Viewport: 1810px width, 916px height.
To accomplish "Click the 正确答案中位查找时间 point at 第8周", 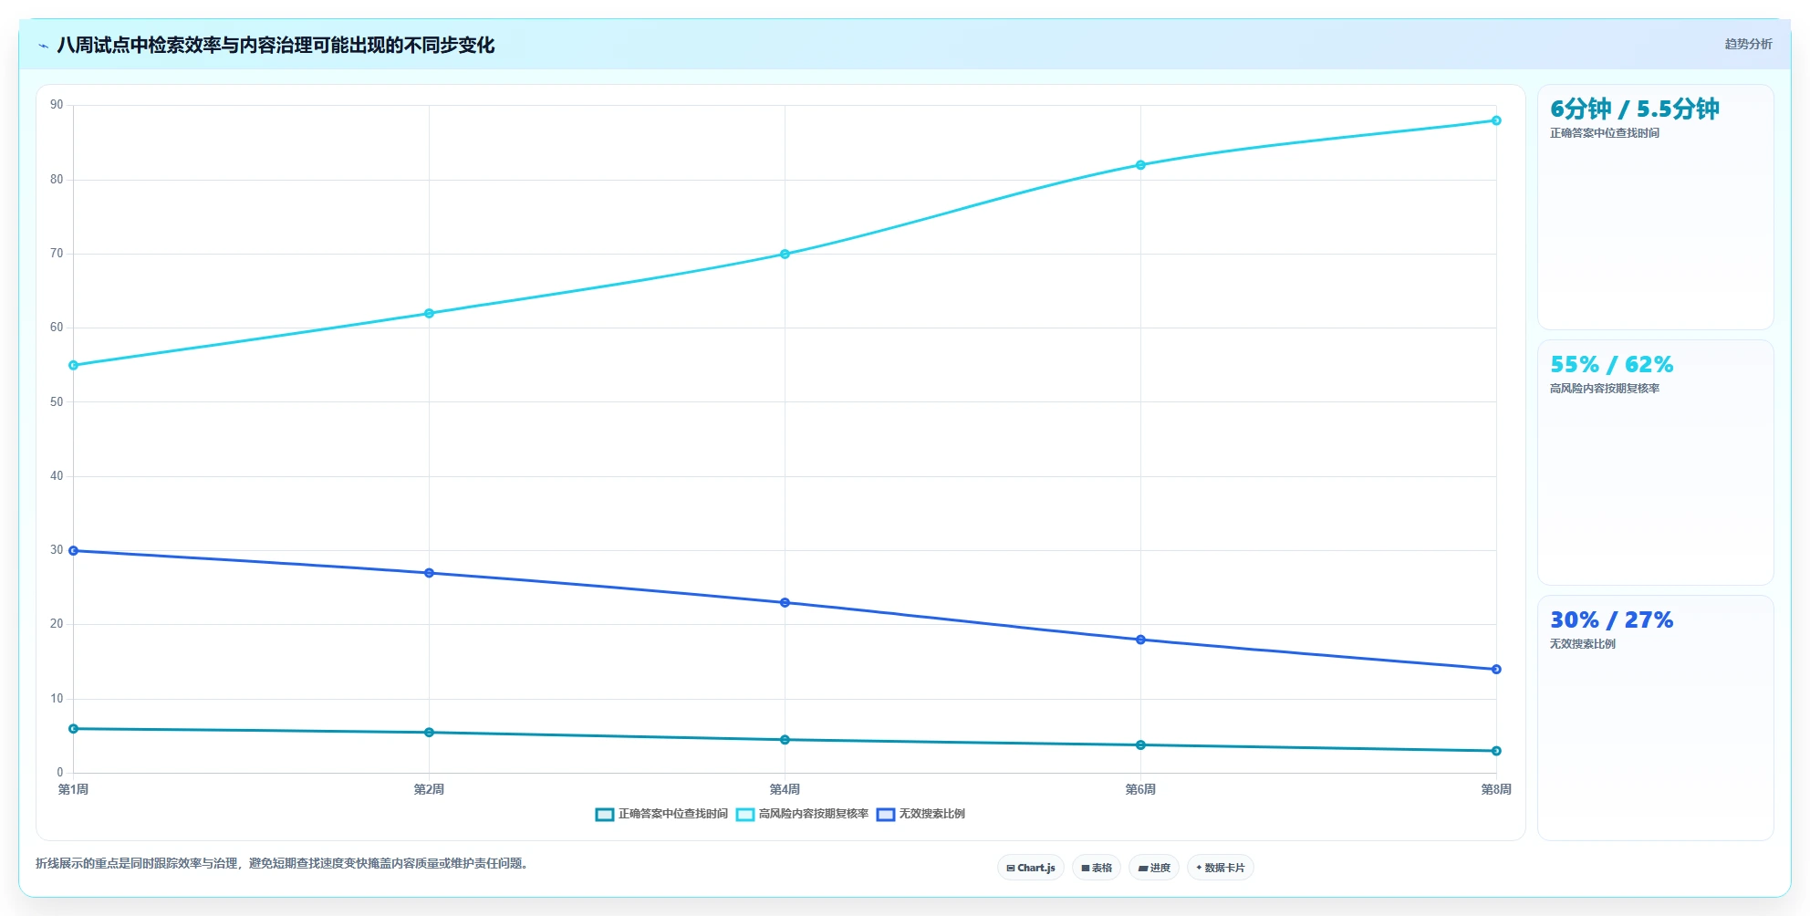I will point(1496,751).
